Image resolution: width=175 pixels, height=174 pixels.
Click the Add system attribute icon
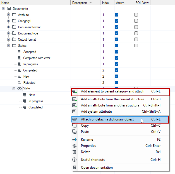coord(75,112)
